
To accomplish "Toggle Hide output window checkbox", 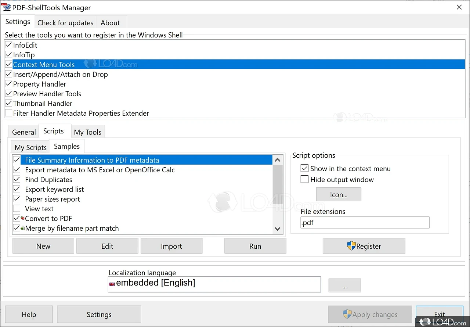I will [304, 180].
